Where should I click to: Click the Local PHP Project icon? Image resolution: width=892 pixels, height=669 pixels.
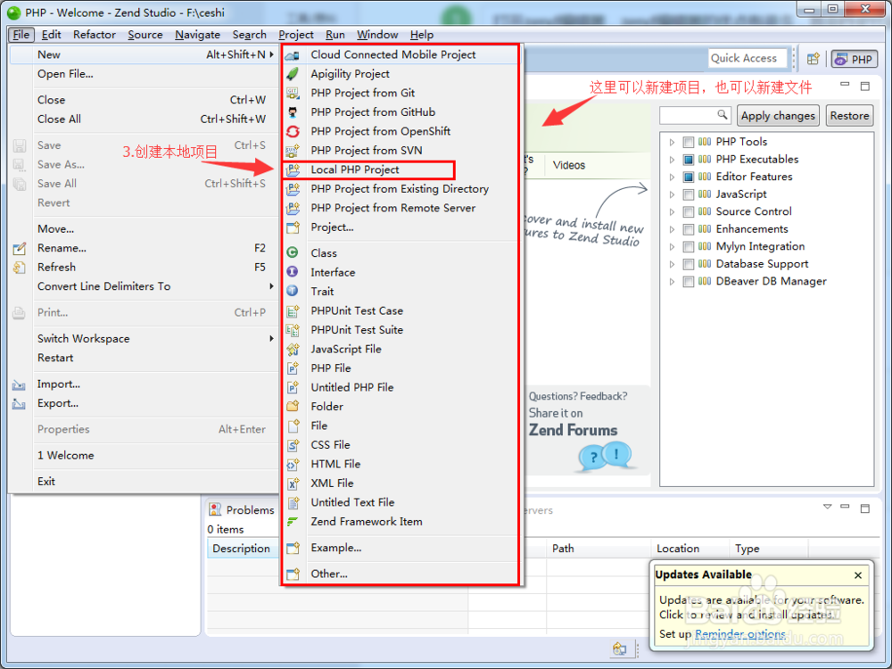(293, 169)
